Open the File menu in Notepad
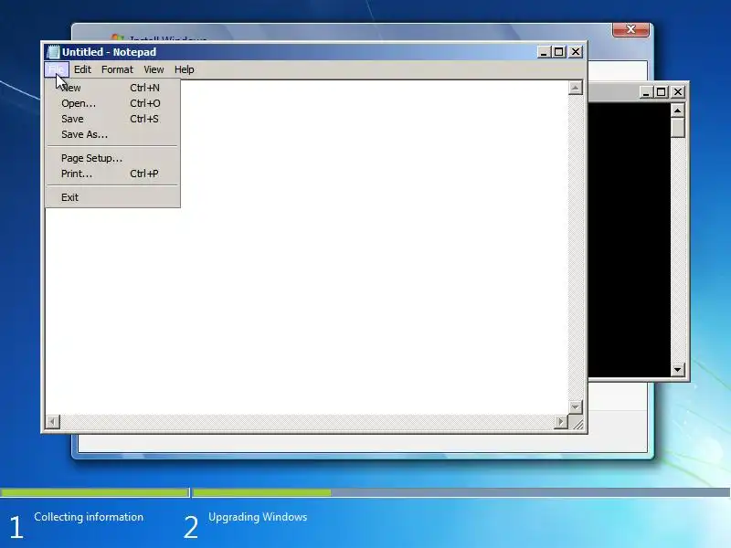731x548 pixels. pyautogui.click(x=57, y=69)
